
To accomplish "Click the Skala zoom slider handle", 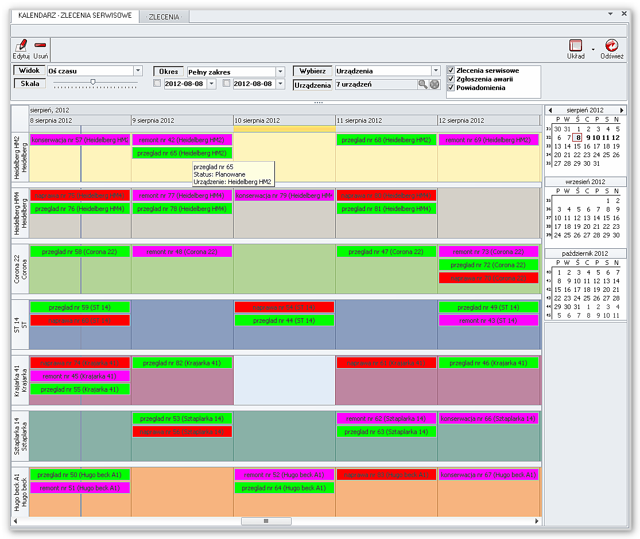I will 93,83.
